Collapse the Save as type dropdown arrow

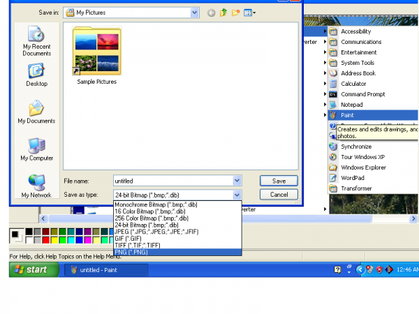[x=237, y=195]
